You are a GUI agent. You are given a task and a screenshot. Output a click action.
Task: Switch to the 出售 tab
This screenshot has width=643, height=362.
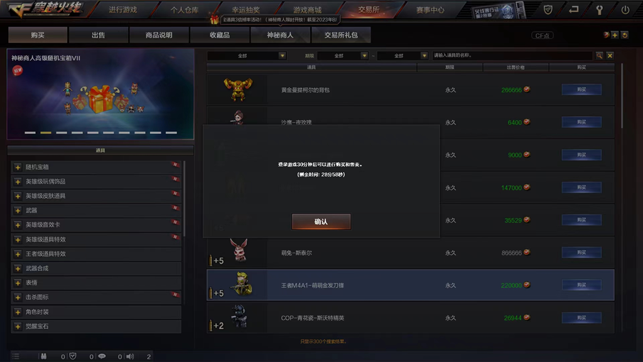(99, 35)
